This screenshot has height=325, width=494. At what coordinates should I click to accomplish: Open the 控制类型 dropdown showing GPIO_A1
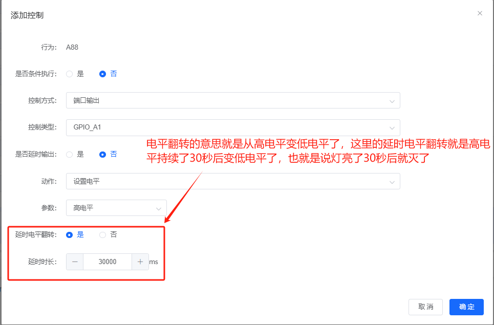coord(233,128)
